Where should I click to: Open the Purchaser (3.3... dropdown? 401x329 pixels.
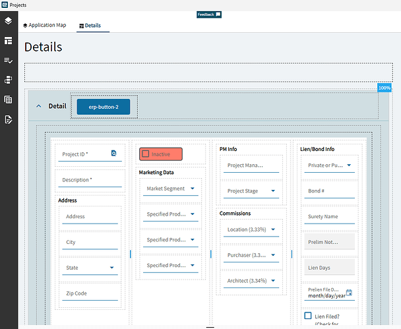(x=251, y=255)
